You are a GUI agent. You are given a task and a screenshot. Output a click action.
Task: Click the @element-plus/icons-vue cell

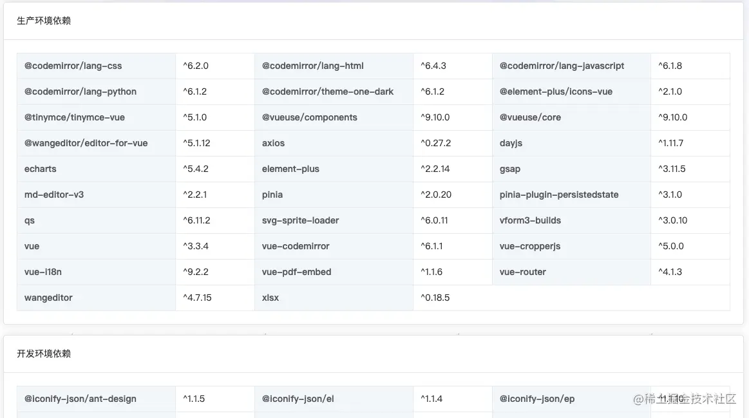(x=556, y=91)
